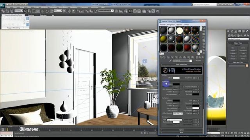Expand the BRDF rollout
The width and height of the screenshot is (250, 140).
[182, 132]
